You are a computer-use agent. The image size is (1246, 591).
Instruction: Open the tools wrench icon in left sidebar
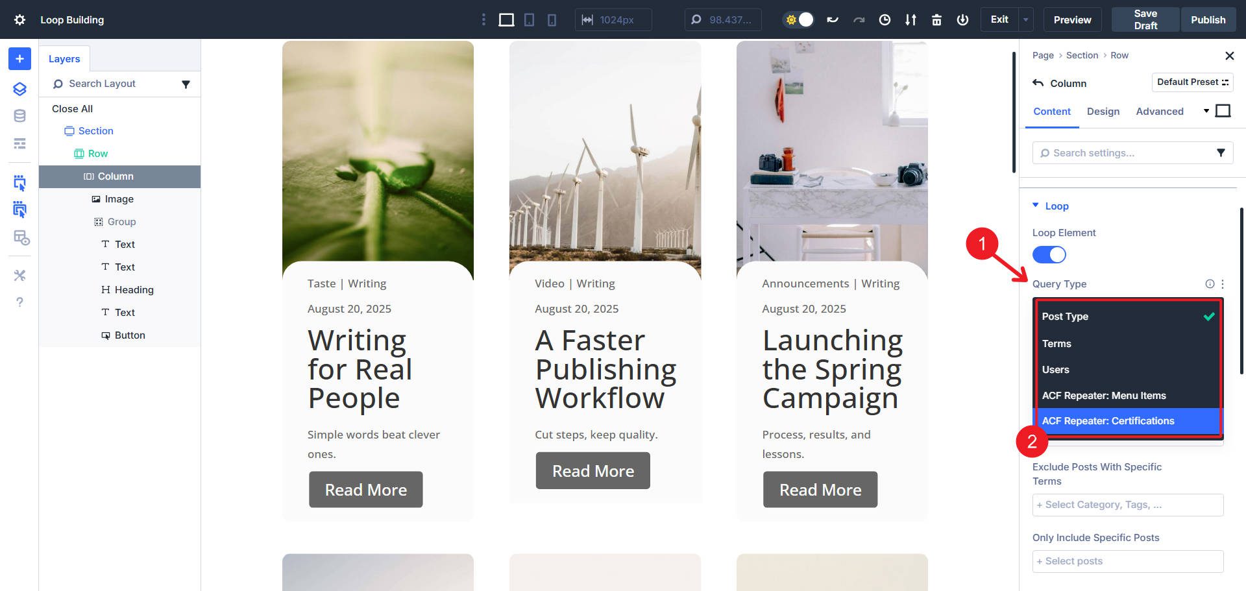coord(19,275)
